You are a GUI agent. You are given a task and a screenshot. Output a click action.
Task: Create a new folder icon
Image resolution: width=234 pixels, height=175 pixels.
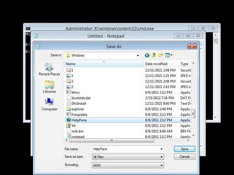click(161, 55)
